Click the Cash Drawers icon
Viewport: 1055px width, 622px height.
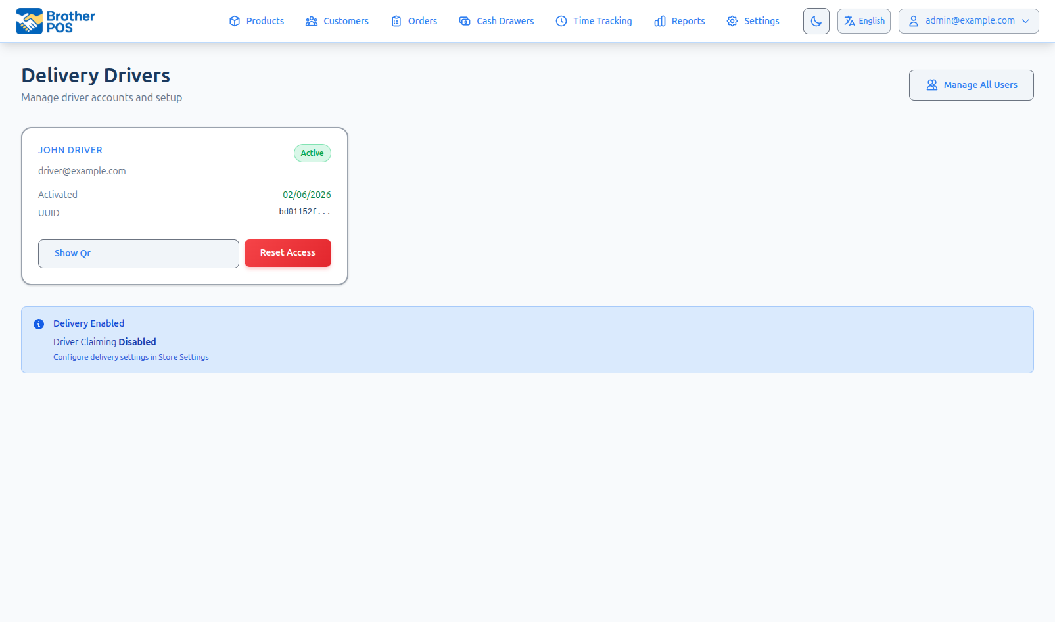pos(465,21)
